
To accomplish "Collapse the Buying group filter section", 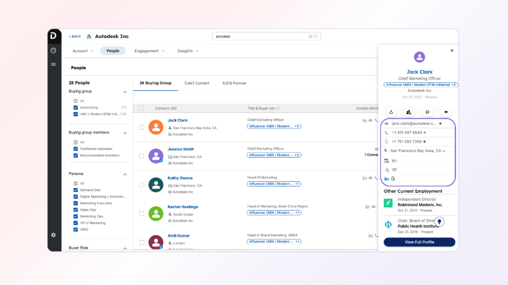I will pos(125,92).
